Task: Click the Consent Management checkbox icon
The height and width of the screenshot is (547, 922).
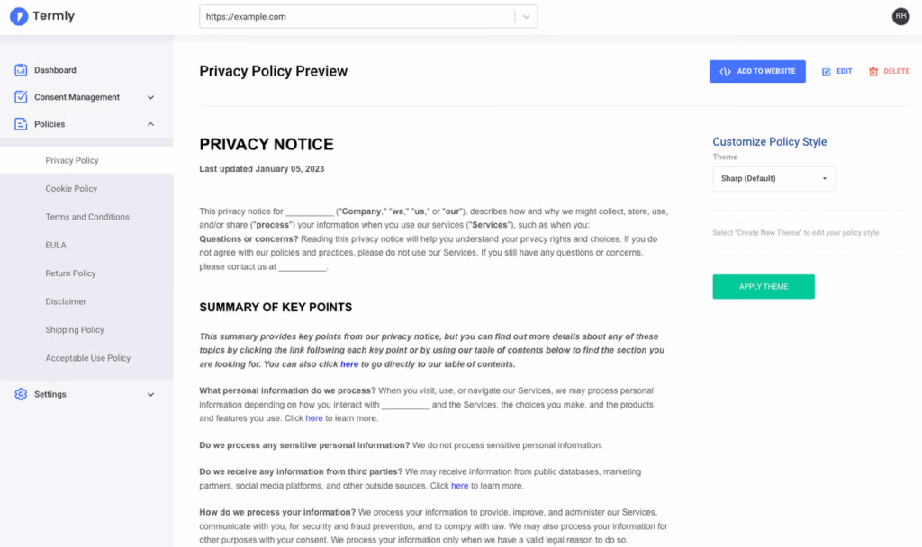Action: tap(21, 97)
